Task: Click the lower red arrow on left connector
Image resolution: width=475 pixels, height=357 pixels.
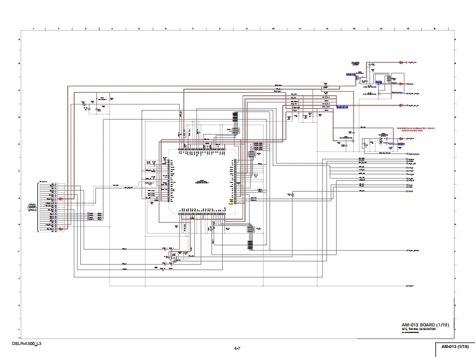Action: [61, 228]
